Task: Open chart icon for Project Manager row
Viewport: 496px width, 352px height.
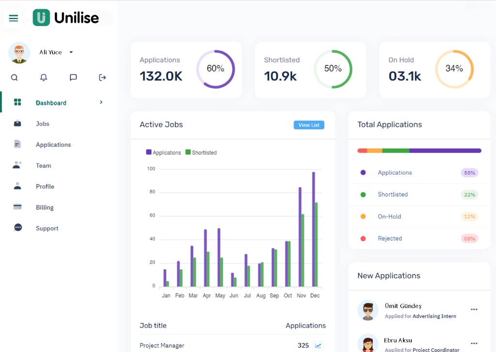Action: point(318,346)
